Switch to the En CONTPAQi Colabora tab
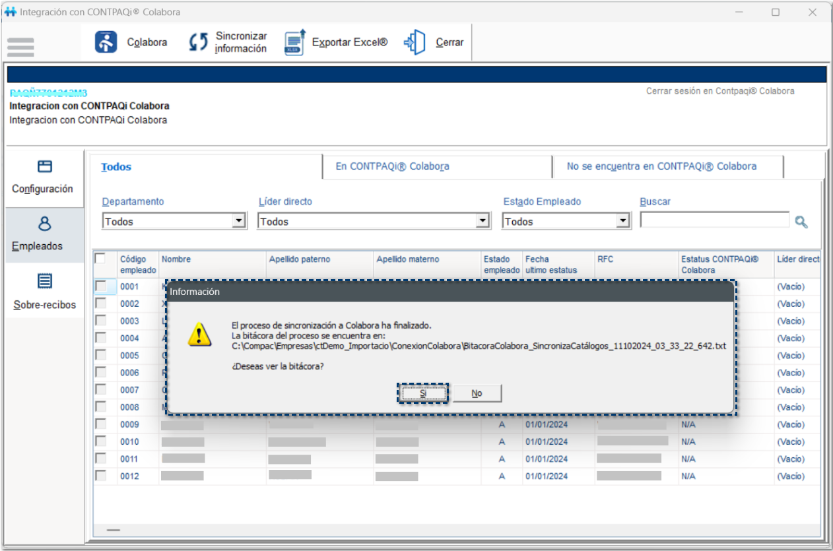 click(392, 166)
